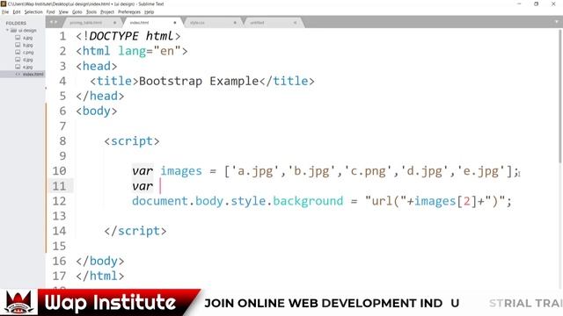The image size is (563, 316).
Task: Click the background property on line 12
Action: (x=308, y=201)
